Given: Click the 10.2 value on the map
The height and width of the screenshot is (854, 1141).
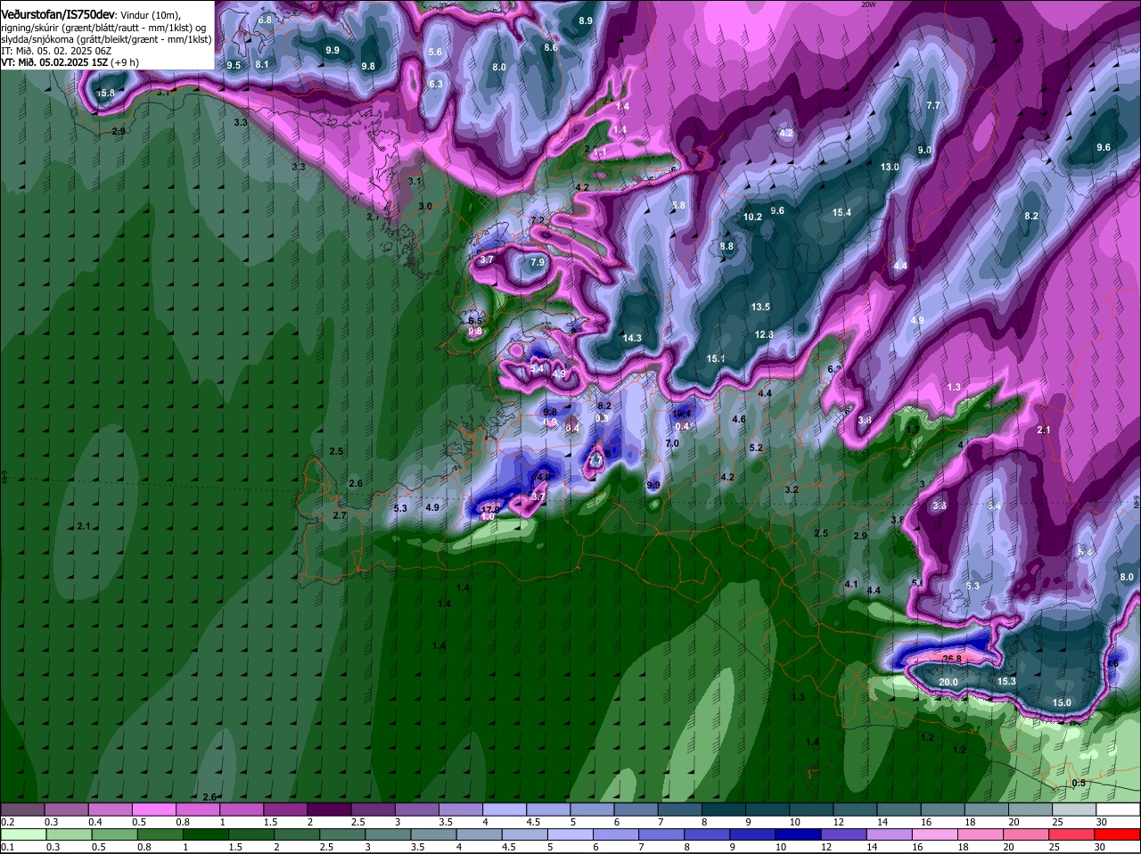Looking at the screenshot, I should [x=752, y=217].
